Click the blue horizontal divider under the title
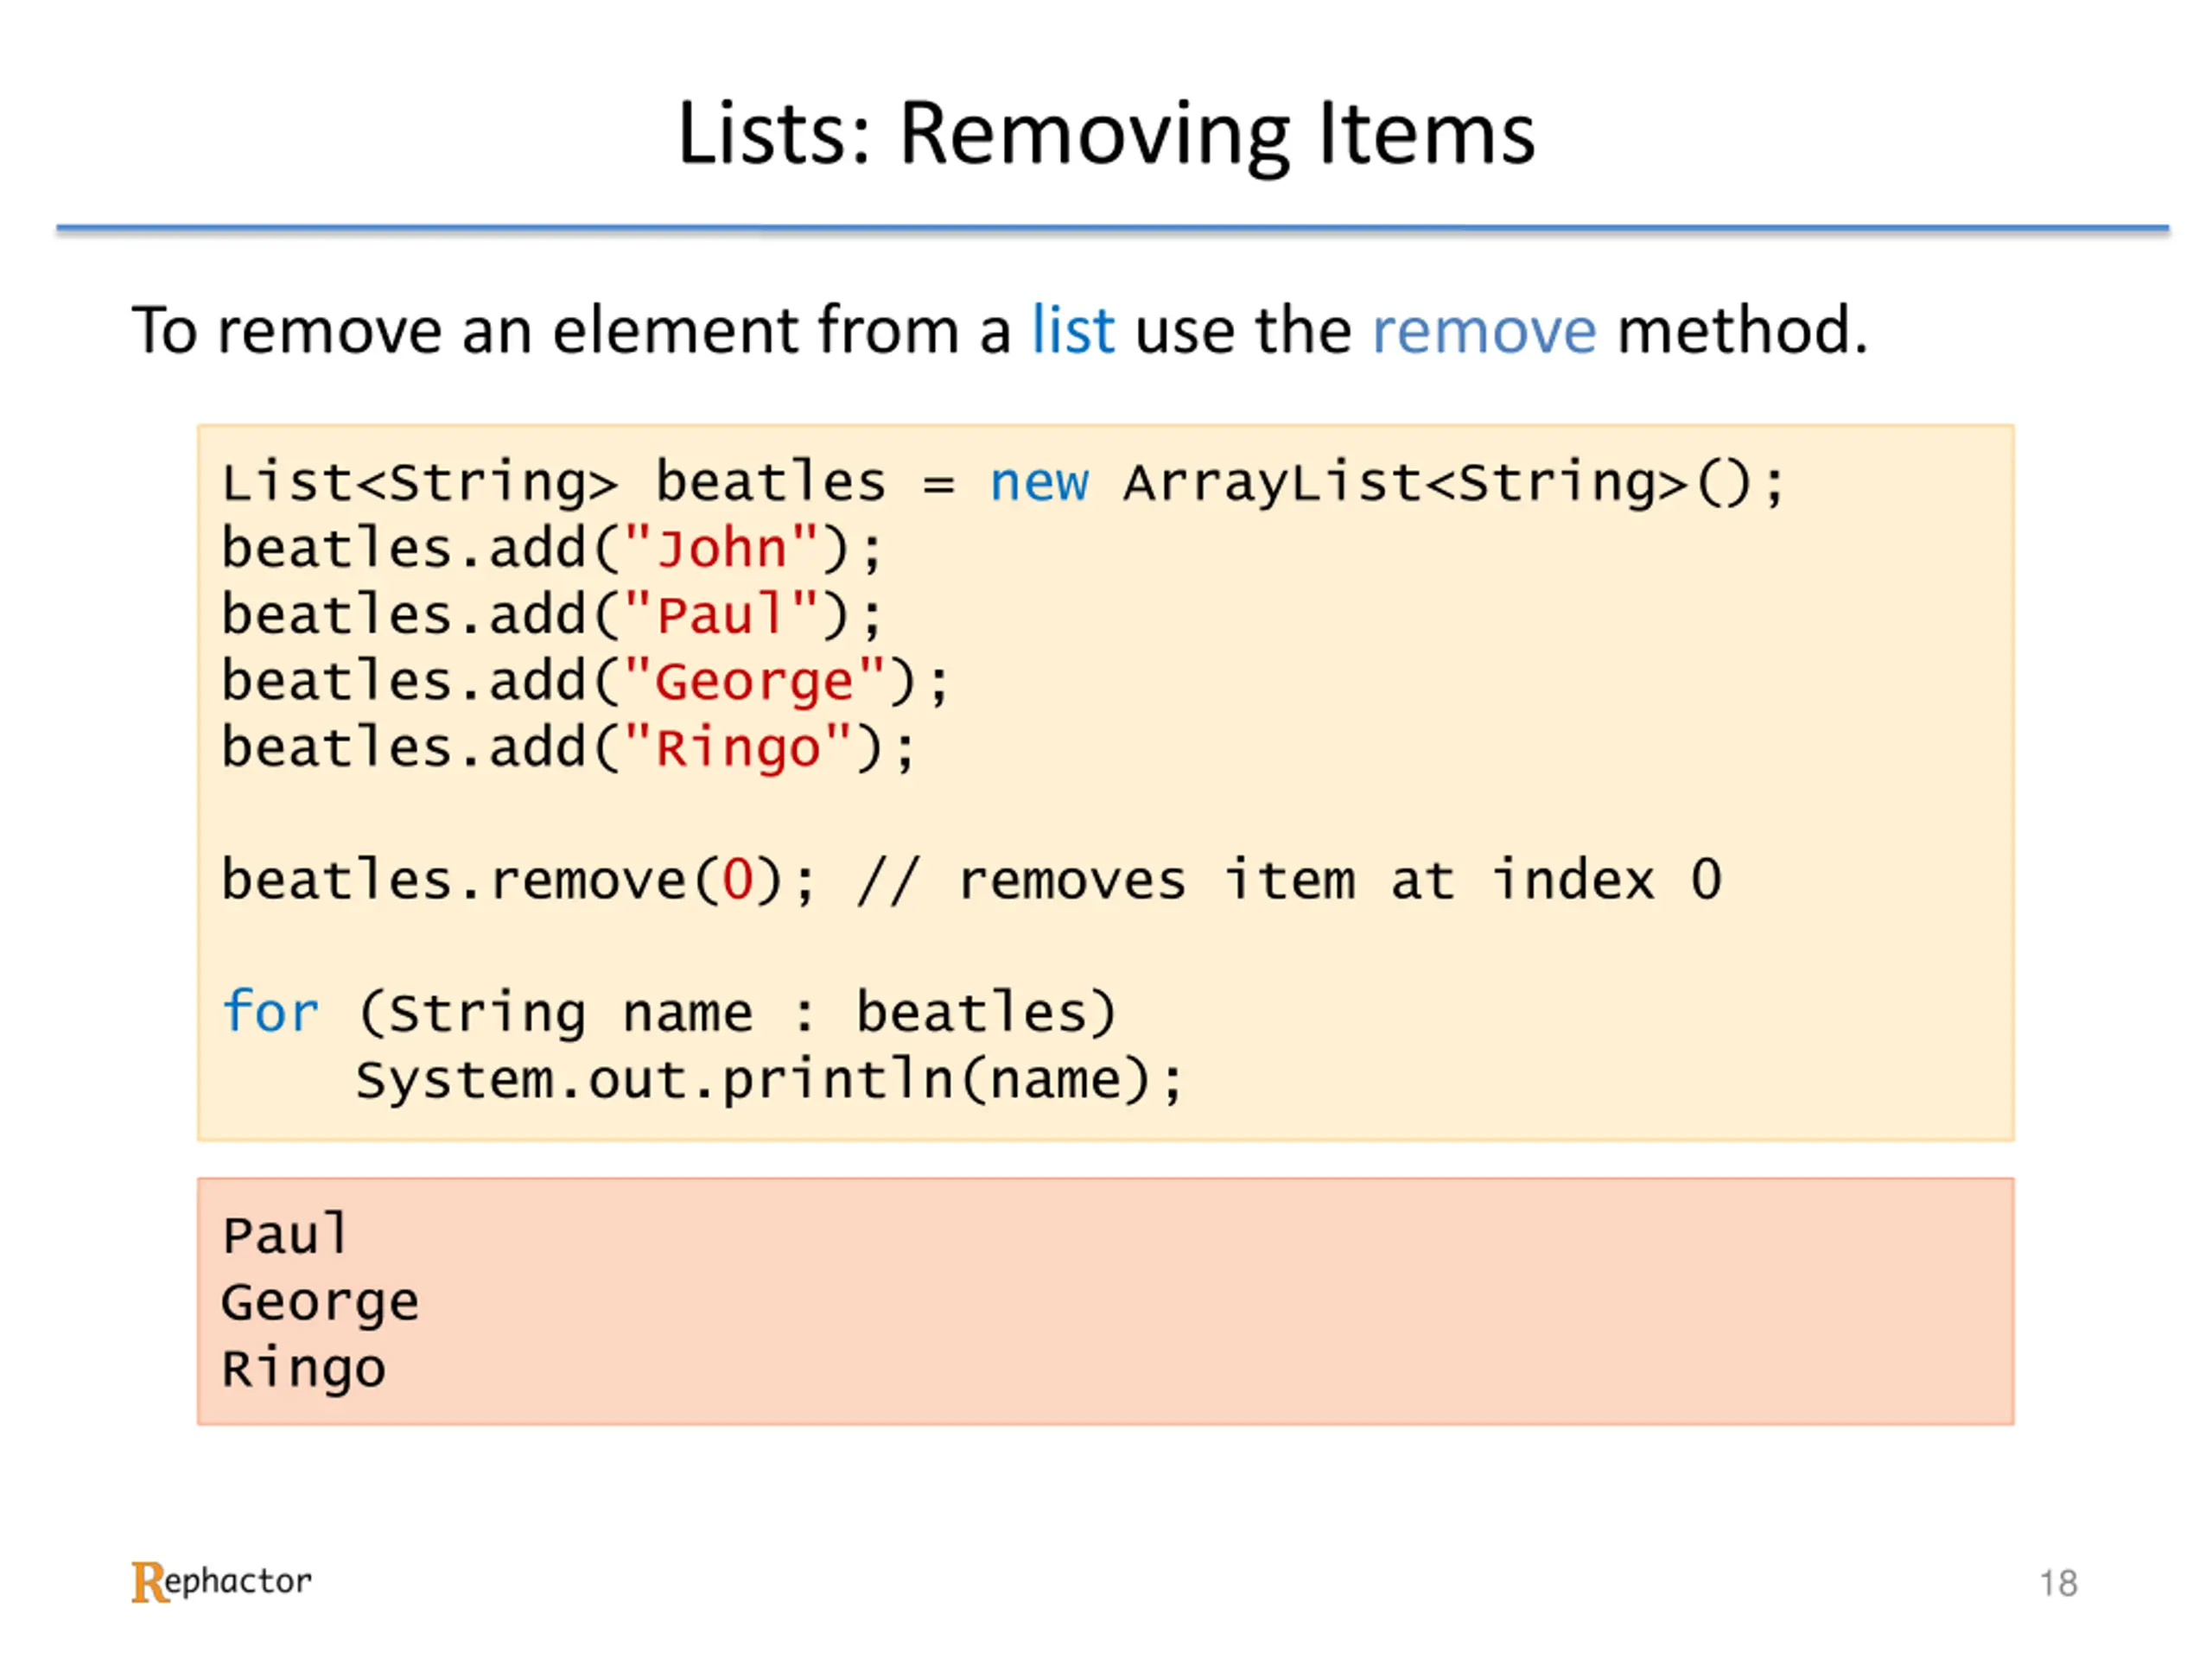The height and width of the screenshot is (1659, 2212). point(1112,229)
